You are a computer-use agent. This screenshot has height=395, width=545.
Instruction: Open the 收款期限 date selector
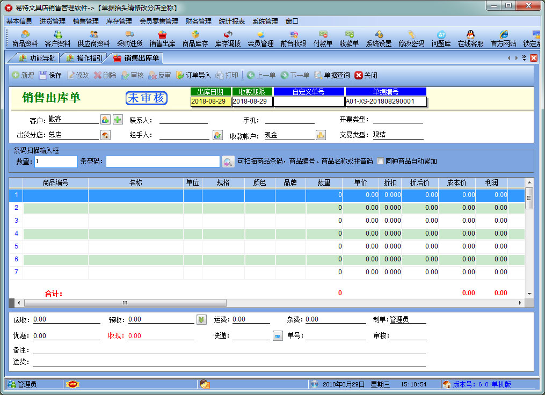pyautogui.click(x=252, y=100)
